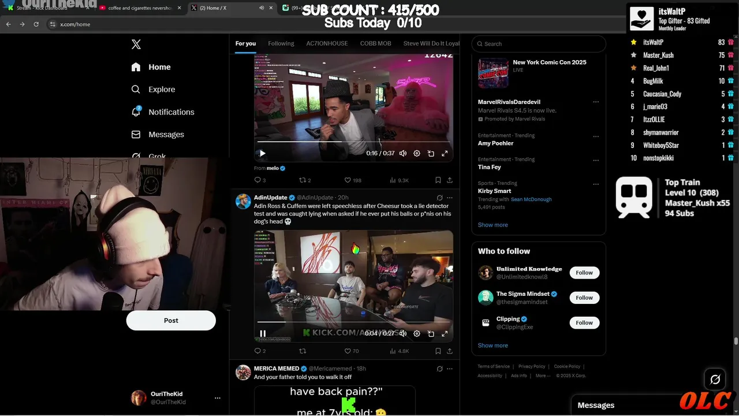Click the Search input field
739x416 pixels.
click(x=539, y=44)
